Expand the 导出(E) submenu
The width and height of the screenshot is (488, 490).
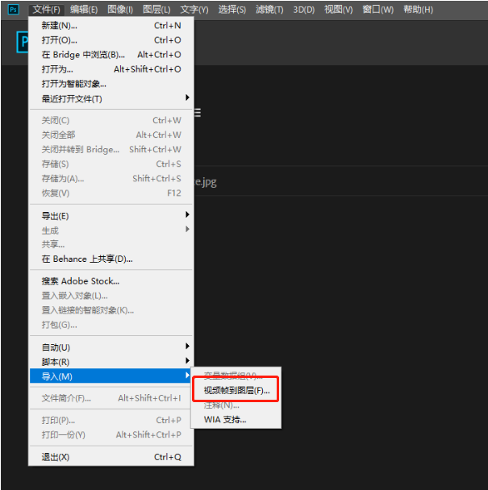click(x=111, y=216)
